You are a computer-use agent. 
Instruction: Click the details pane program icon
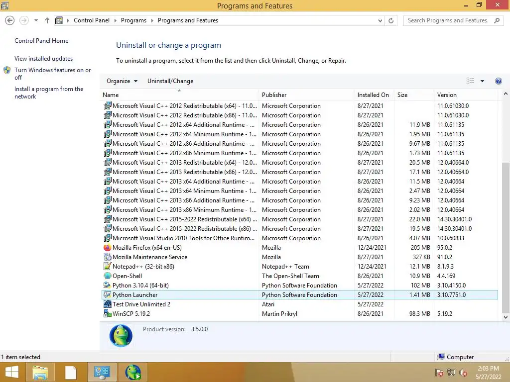pyautogui.click(x=121, y=336)
